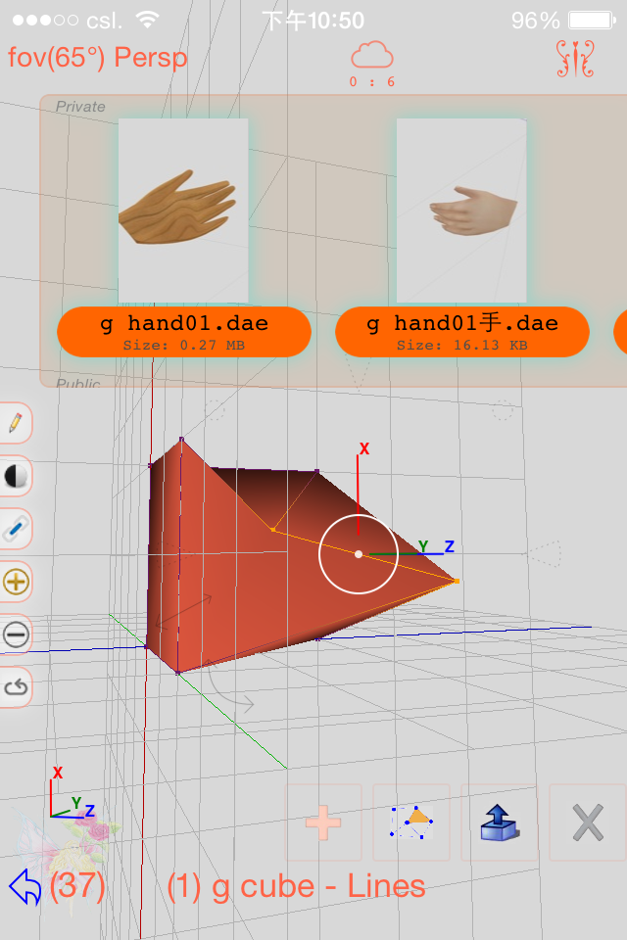Tap the fov(65°) Persp label
This screenshot has height=940, width=627.
tap(98, 58)
